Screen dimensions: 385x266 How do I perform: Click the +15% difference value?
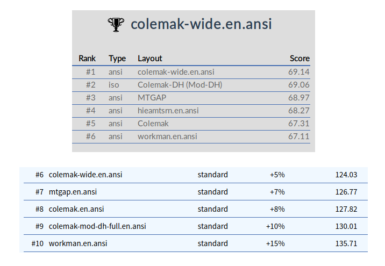click(275, 243)
